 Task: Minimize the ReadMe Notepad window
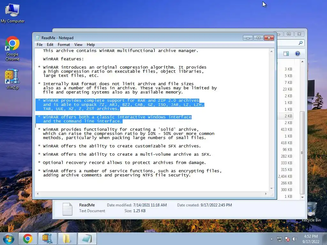[248, 38]
